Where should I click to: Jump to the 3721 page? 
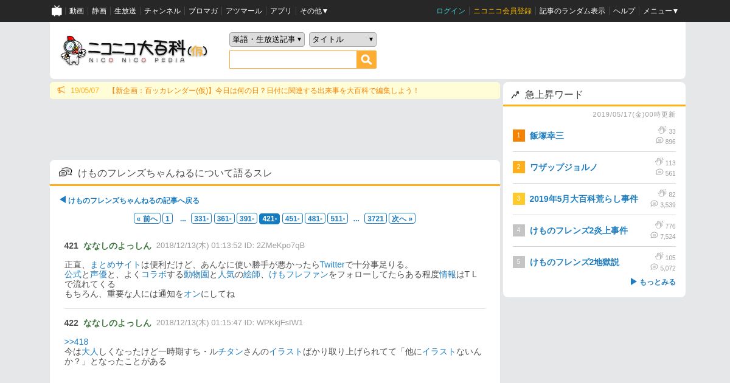(x=375, y=219)
